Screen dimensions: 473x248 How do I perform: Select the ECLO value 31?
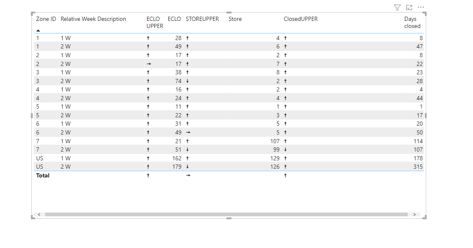click(x=178, y=124)
